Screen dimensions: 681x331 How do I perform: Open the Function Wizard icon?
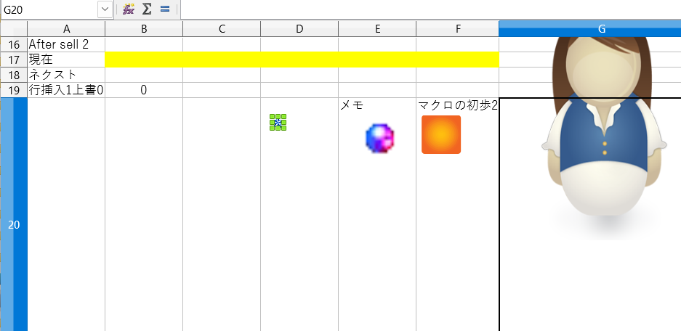tap(129, 9)
